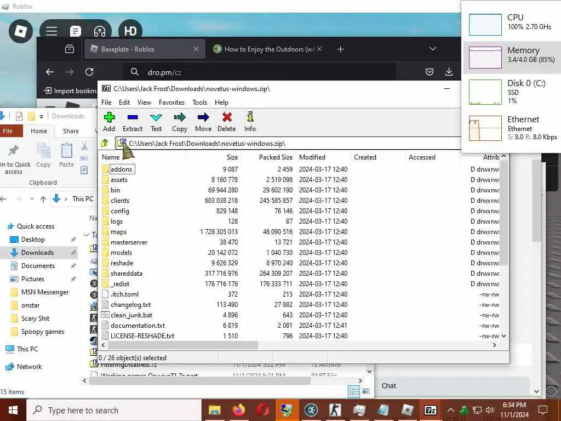The height and width of the screenshot is (421, 561).
Task: Open Opera from the taskbar
Action: (262, 410)
